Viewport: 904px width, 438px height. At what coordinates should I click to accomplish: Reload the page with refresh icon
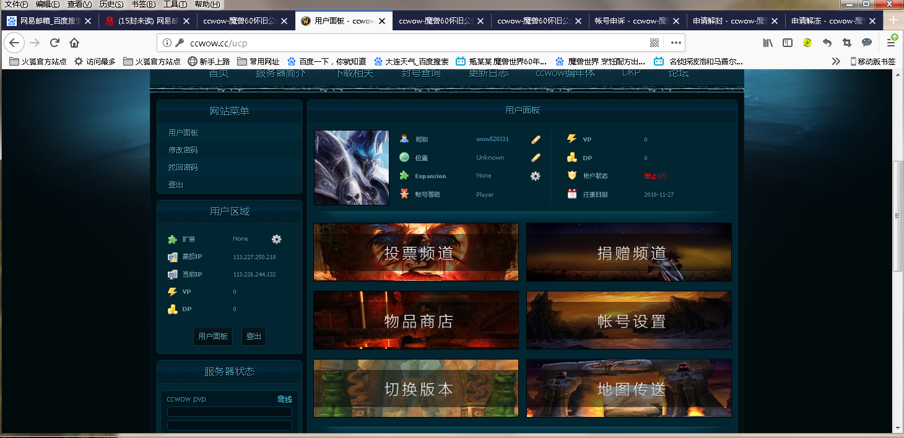[x=54, y=43]
